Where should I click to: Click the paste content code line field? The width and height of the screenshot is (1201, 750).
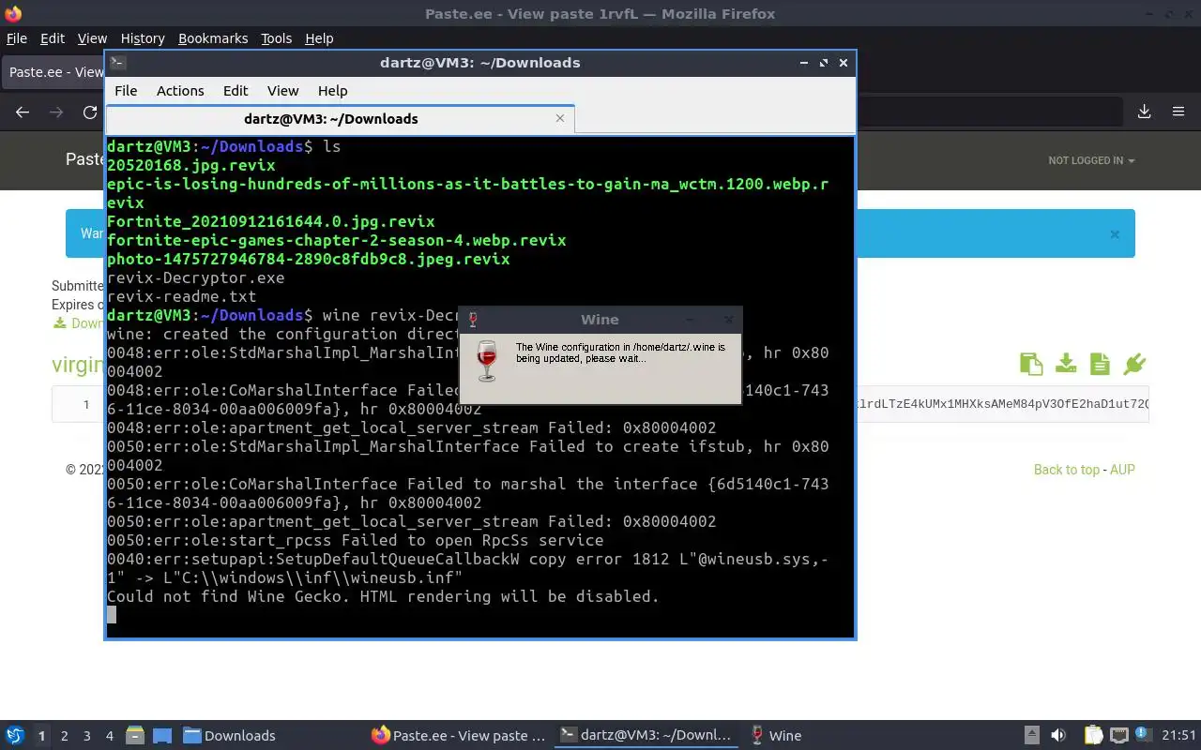click(1002, 404)
